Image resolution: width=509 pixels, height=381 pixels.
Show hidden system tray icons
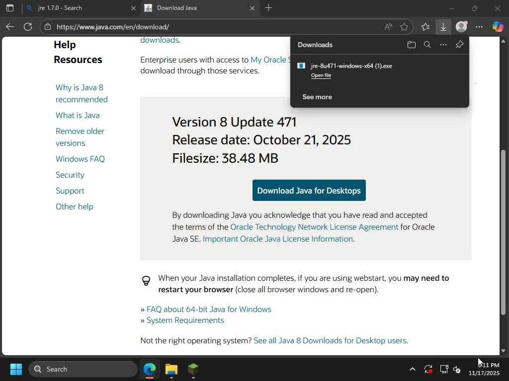(x=413, y=369)
